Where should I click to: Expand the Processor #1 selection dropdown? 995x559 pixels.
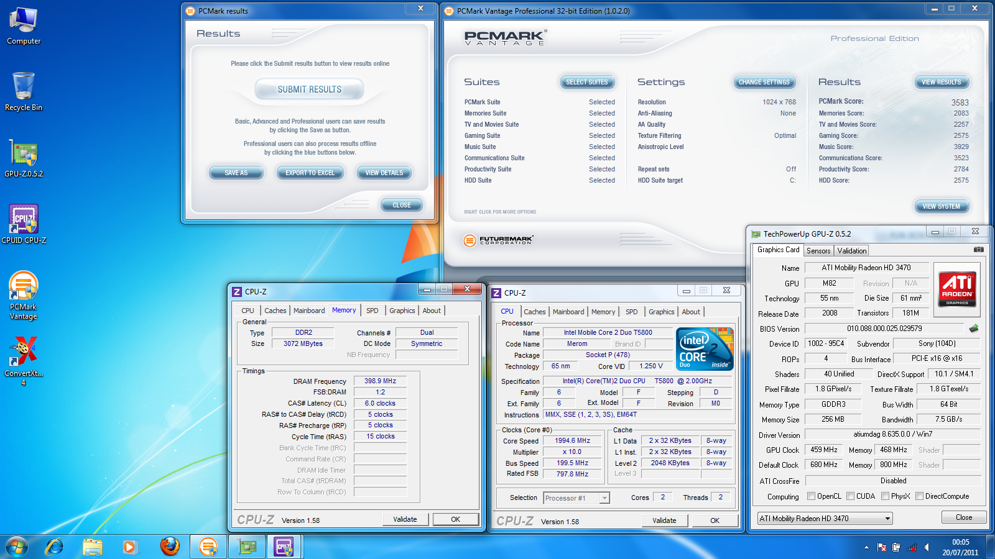click(604, 498)
